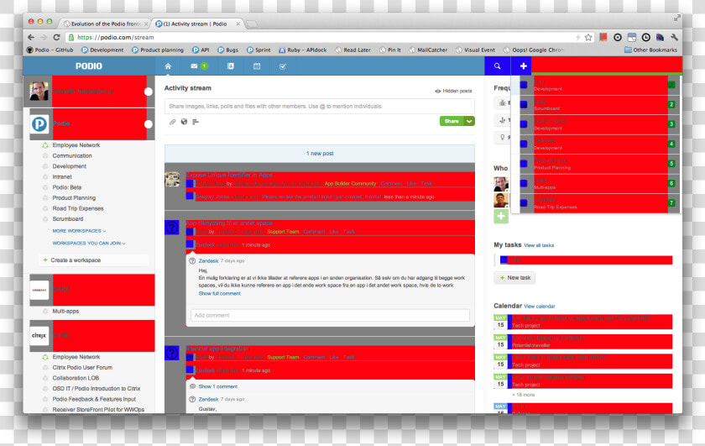Show full comment from Zendesk

point(219,293)
